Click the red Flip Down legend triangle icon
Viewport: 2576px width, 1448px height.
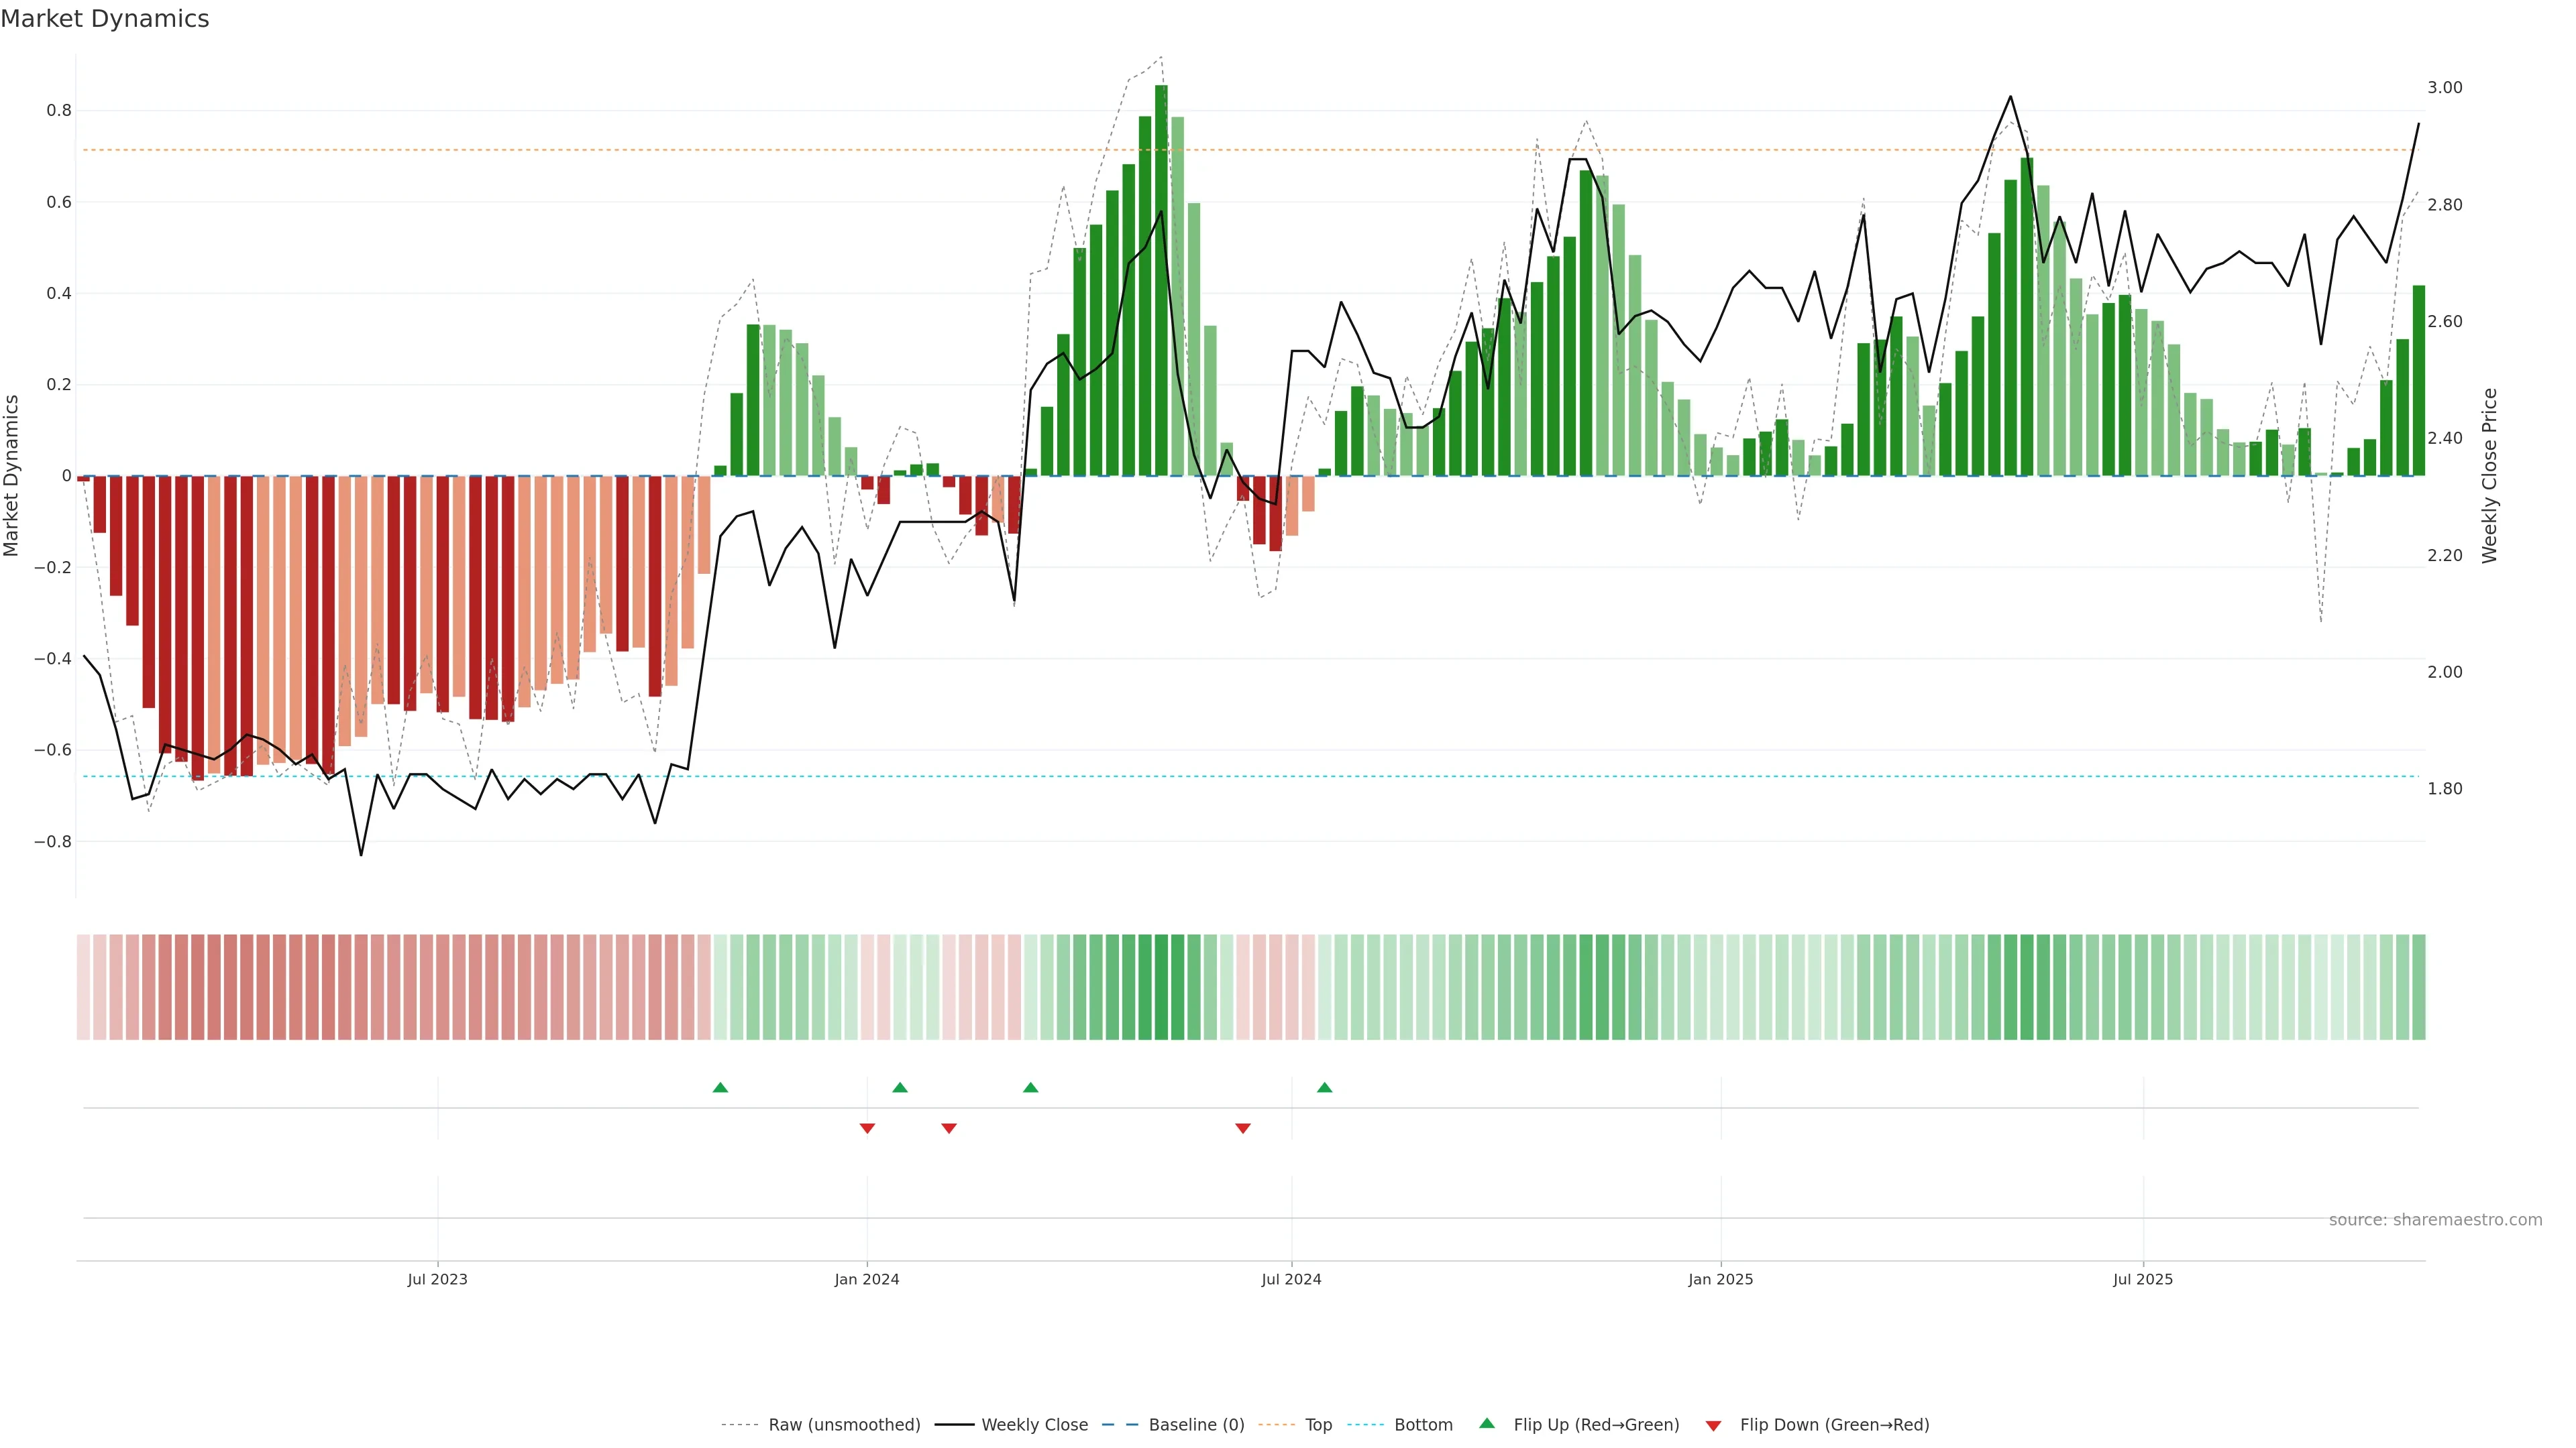(1713, 1425)
